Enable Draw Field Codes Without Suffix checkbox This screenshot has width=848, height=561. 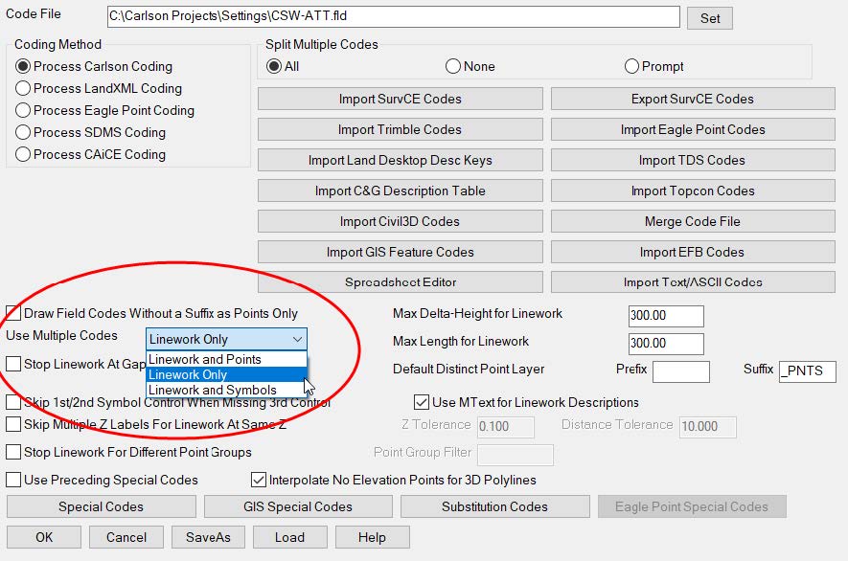(x=14, y=314)
